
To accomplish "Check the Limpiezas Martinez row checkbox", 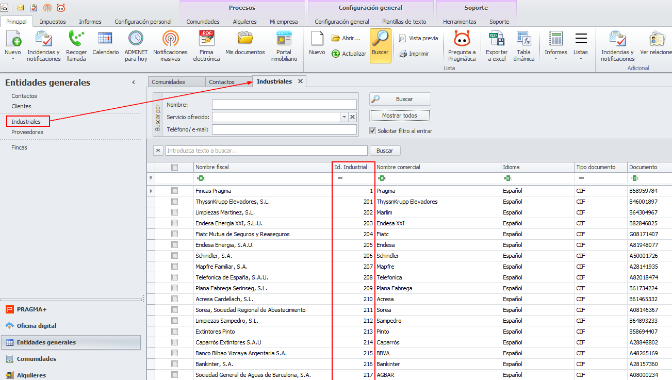I will coord(175,212).
